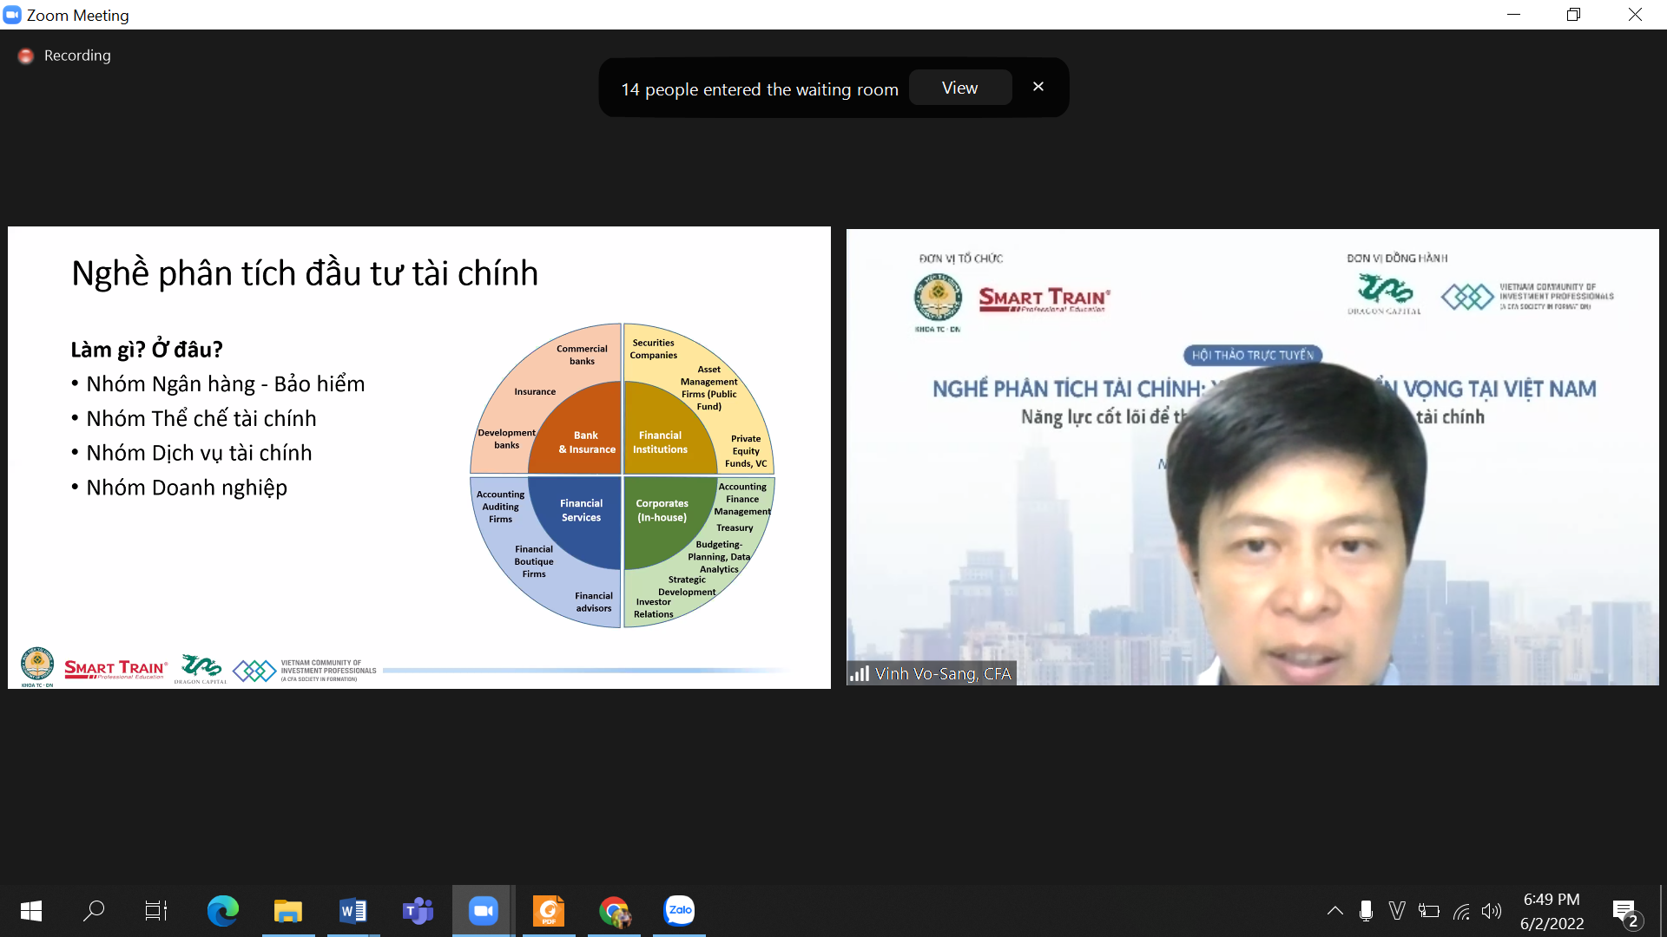
Task: Open Microsoft Teams from the taskbar
Action: tap(418, 910)
